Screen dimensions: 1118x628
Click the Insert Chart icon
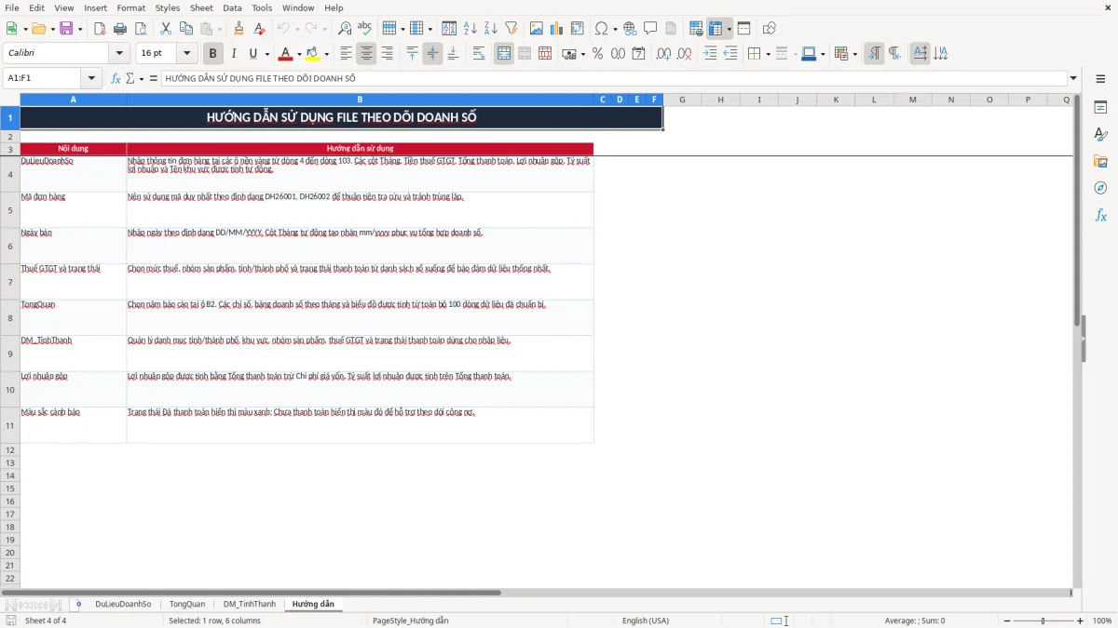tap(557, 29)
